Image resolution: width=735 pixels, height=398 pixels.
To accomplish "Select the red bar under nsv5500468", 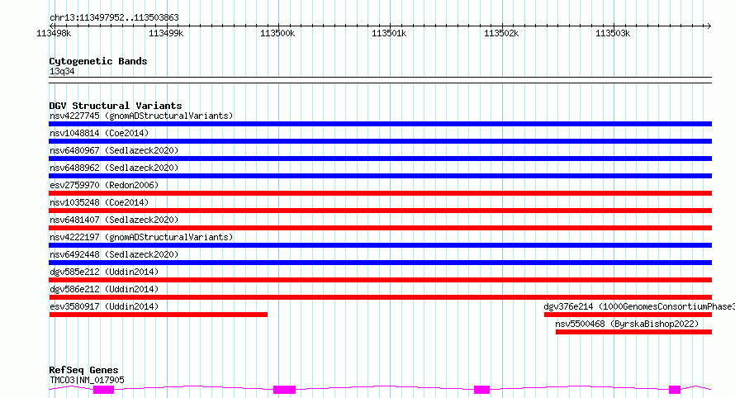I will (x=633, y=332).
